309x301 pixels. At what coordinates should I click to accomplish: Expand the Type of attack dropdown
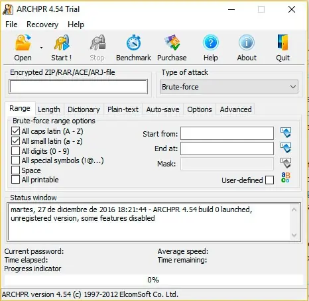[x=229, y=87]
